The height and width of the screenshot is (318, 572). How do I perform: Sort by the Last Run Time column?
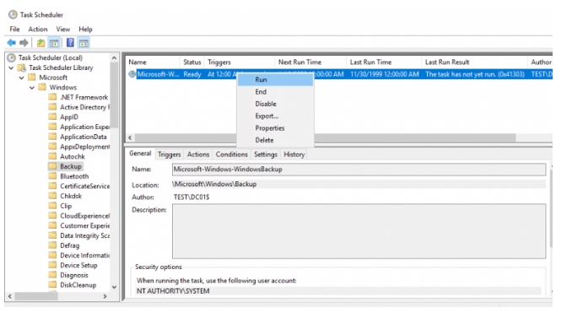[x=384, y=62]
